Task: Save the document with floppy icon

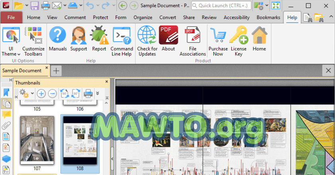Action: tap(34, 6)
